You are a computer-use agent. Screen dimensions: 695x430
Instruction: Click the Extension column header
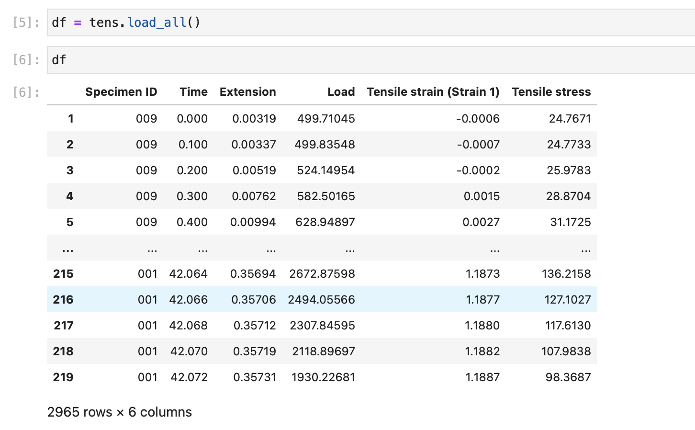coord(248,92)
